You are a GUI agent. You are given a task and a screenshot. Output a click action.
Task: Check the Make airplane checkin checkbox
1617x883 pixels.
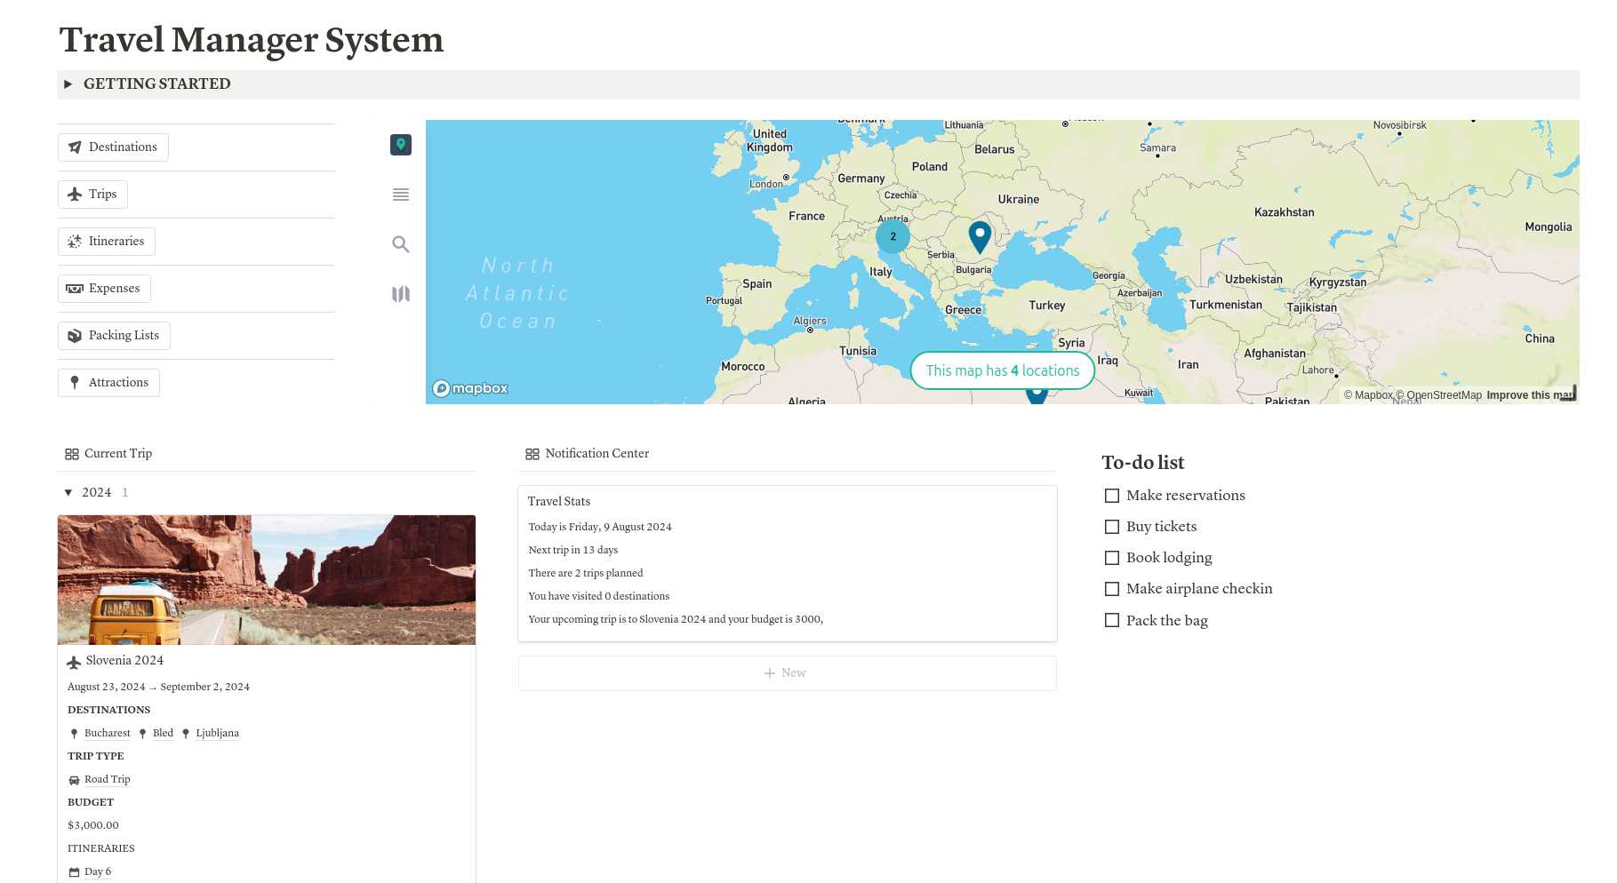pos(1112,589)
